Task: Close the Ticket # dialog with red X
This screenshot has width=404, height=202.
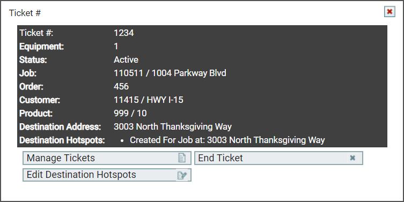Action: pos(390,12)
